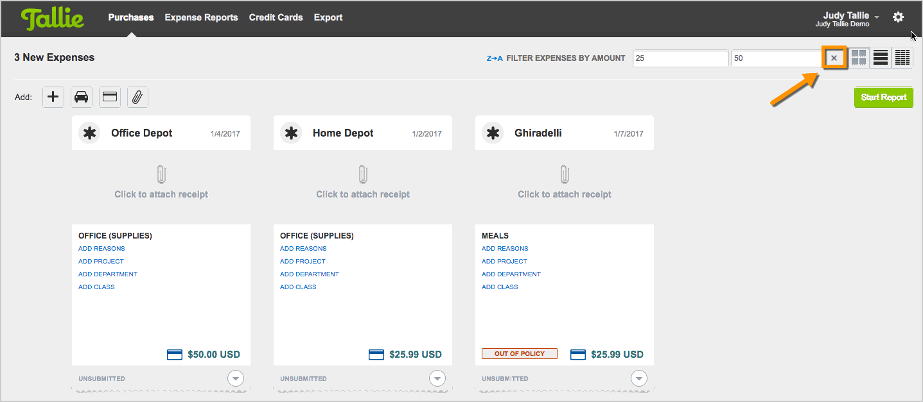Click UNSUBMITTED status on Home Depot card
Image resolution: width=923 pixels, height=402 pixels.
pyautogui.click(x=303, y=379)
